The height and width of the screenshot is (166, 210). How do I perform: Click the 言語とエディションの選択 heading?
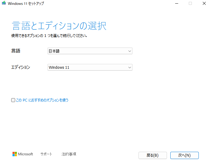(x=59, y=26)
